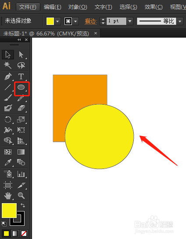This screenshot has width=186, height=239.
Task: Click the large yellow fill box in toolbox
Action: 9,211
